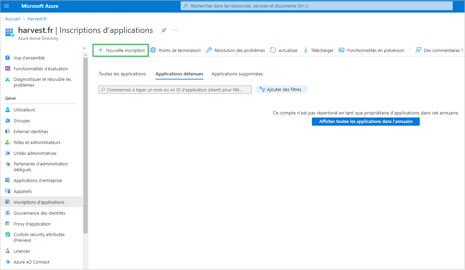The image size is (465, 270).
Task: Go to Accueil breadcrumb link
Action: click(13, 19)
